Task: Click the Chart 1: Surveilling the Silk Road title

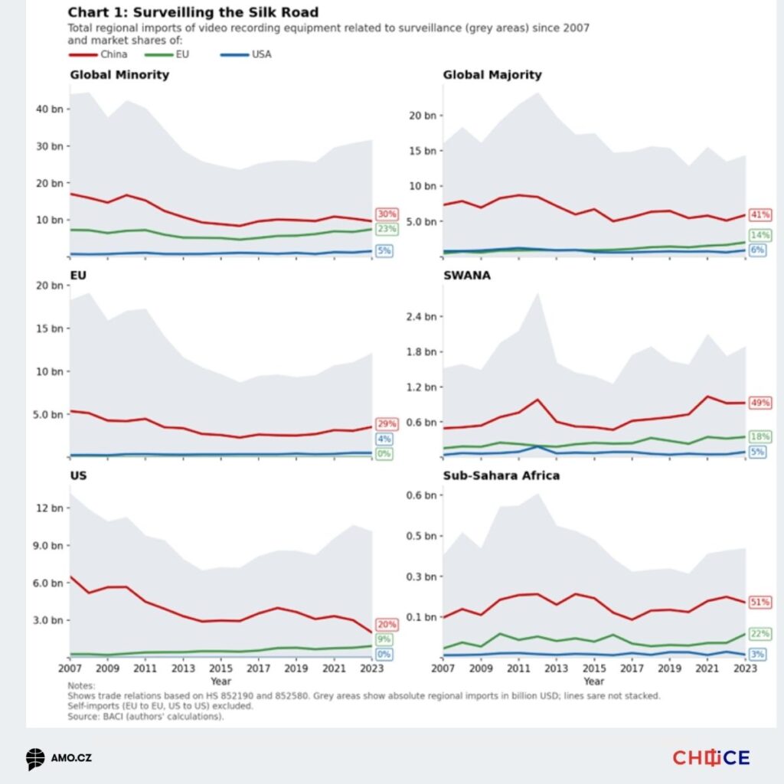Action: (193, 12)
